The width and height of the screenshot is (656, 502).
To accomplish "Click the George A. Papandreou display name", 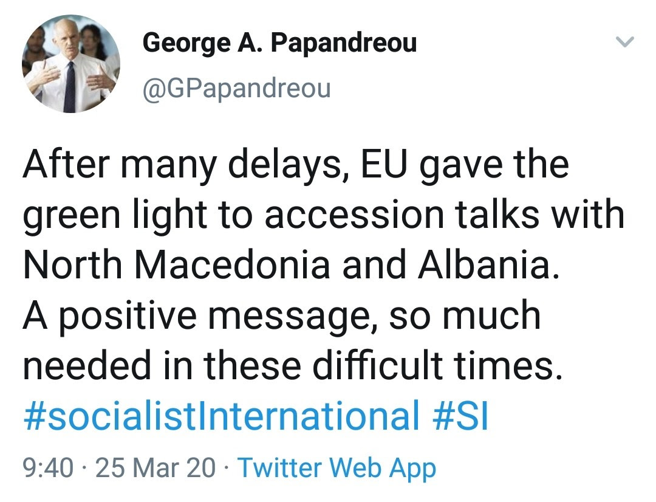I will (x=279, y=44).
